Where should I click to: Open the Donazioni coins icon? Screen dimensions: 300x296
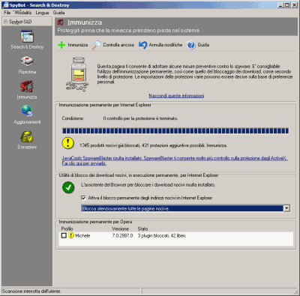(27, 136)
